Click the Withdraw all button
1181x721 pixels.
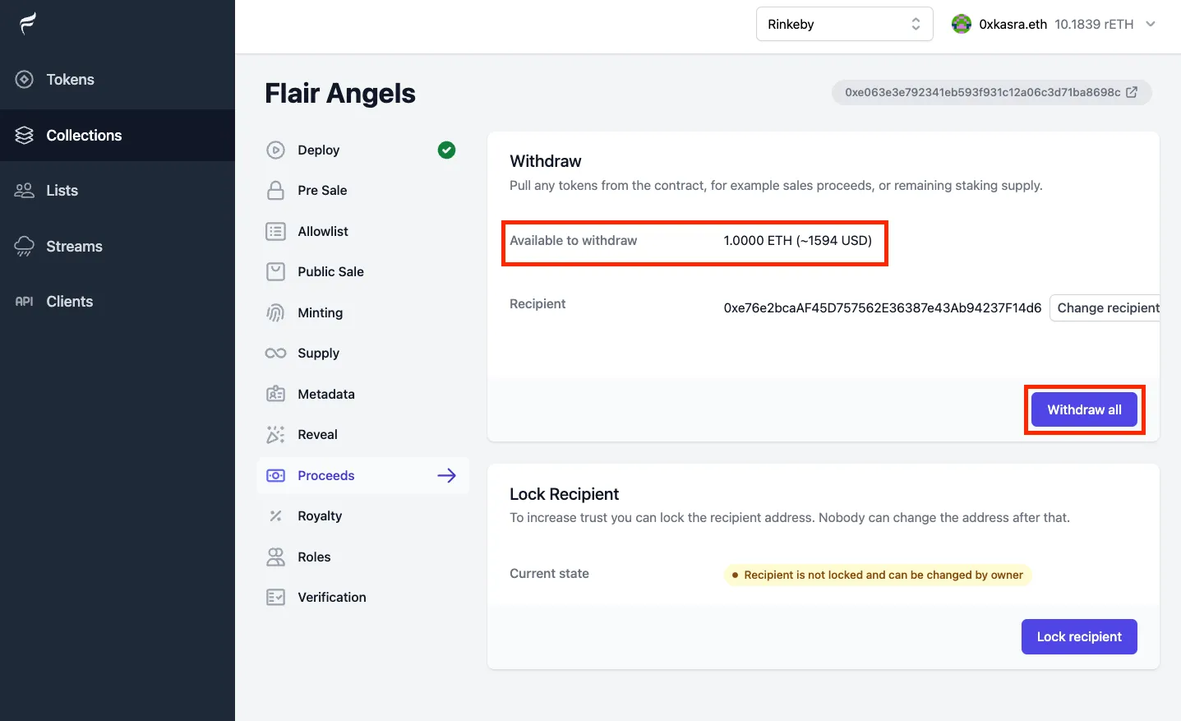[1084, 409]
